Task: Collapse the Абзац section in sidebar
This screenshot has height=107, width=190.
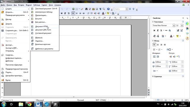Action: coord(153,41)
